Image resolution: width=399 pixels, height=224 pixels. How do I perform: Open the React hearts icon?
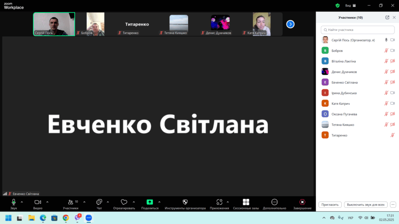124,202
